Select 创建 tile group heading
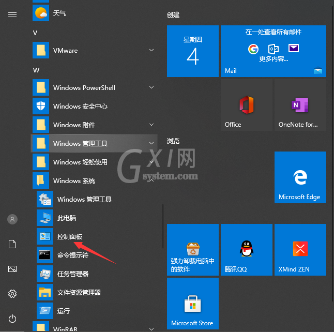Viewport: 334px width, 332px height. [173, 14]
